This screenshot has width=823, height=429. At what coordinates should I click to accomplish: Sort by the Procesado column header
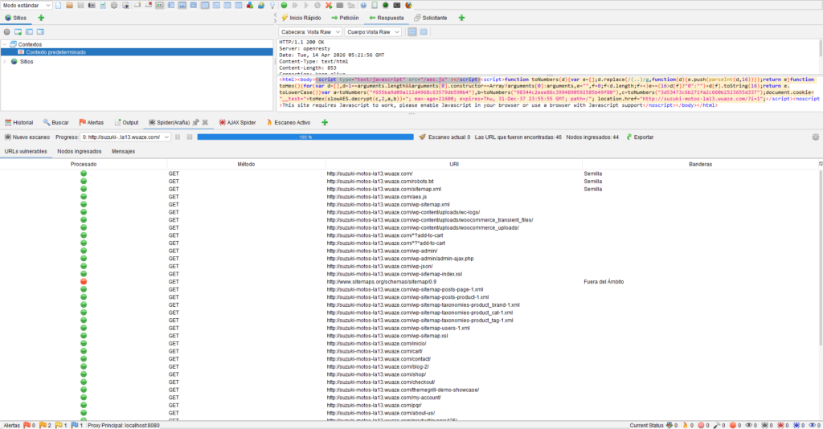(x=84, y=164)
